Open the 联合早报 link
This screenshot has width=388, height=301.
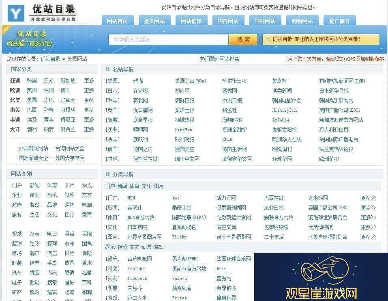143,120
